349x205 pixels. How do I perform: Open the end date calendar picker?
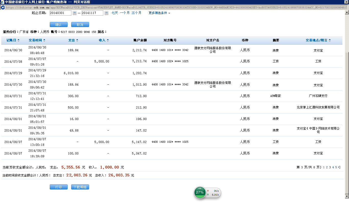point(106,13)
